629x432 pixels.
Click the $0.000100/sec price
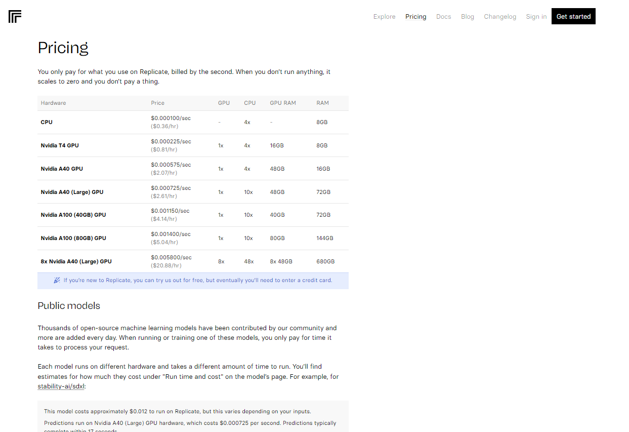coord(171,118)
